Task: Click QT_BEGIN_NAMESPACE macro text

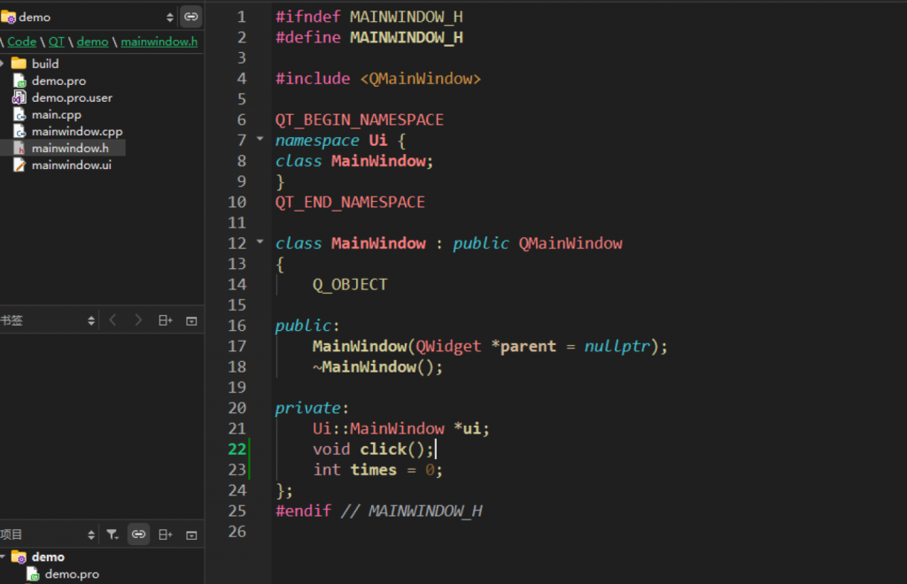Action: pos(360,119)
